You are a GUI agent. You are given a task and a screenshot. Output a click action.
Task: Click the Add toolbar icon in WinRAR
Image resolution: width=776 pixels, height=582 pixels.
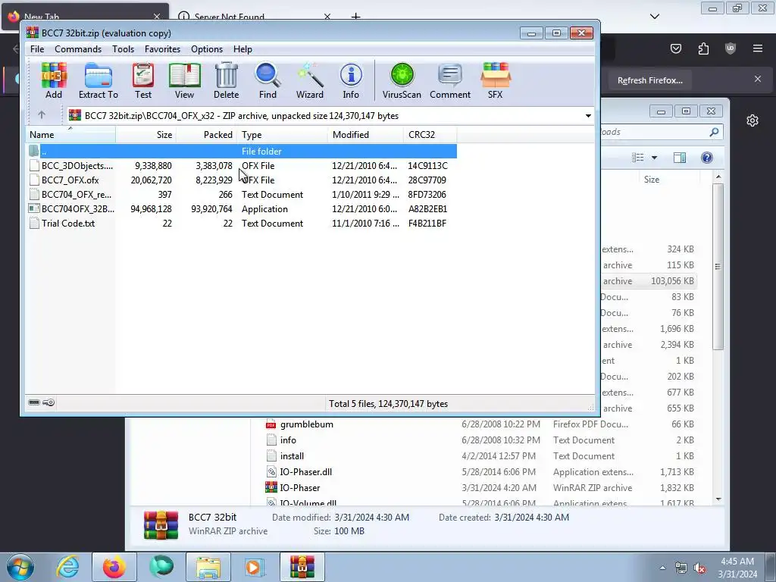(x=54, y=80)
